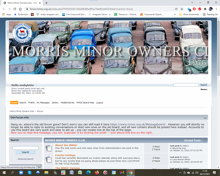Open About the MMOC board link
The height and width of the screenshot is (176, 220).
[66, 145]
